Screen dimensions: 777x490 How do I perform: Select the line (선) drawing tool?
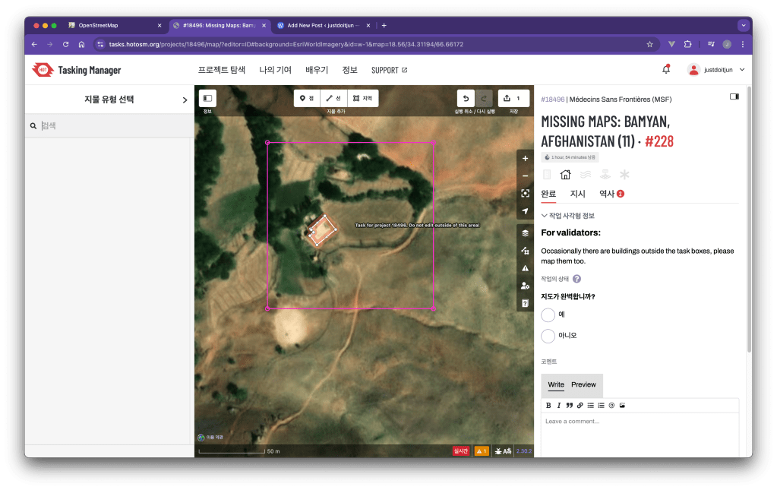coord(333,99)
